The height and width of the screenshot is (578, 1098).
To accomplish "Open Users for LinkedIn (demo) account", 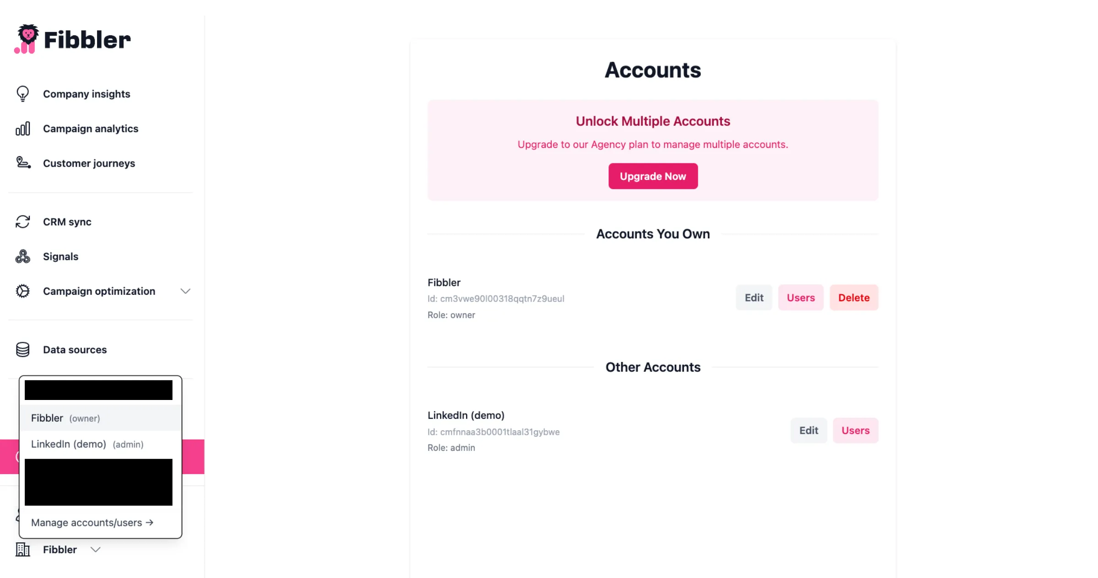I will (x=855, y=430).
